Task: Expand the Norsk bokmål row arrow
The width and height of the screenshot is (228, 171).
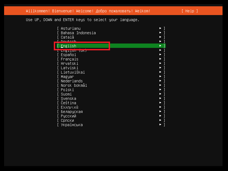Action: click(161, 85)
